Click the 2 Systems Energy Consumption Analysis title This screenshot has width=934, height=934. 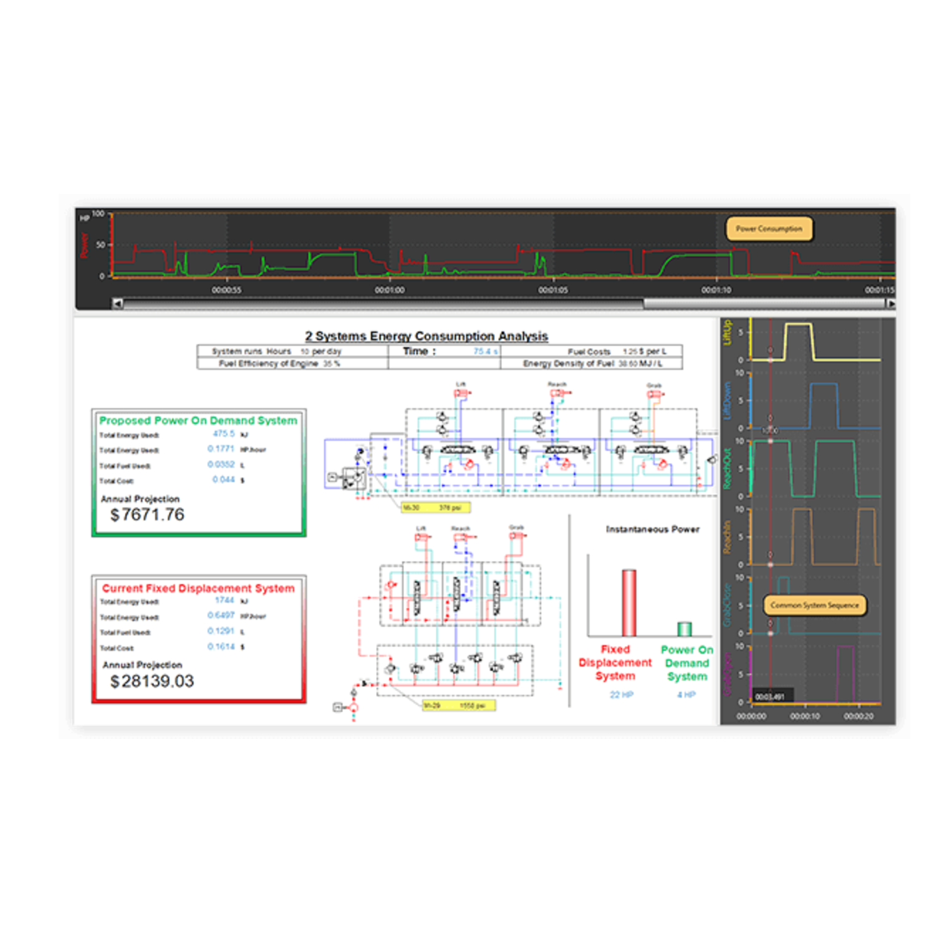[426, 336]
